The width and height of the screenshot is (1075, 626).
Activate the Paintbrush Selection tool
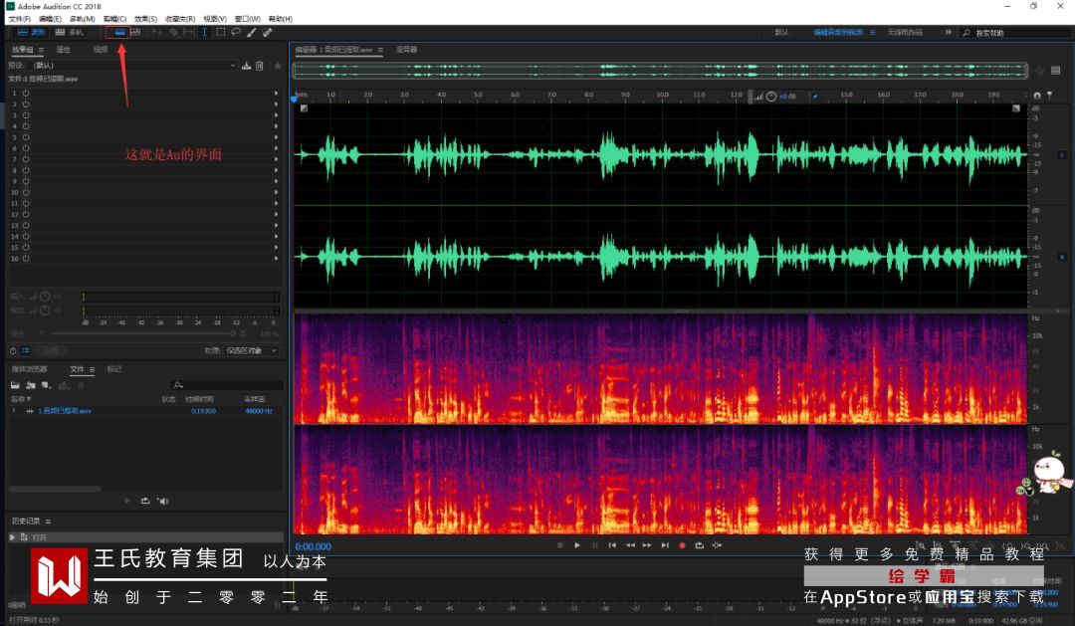pos(252,32)
